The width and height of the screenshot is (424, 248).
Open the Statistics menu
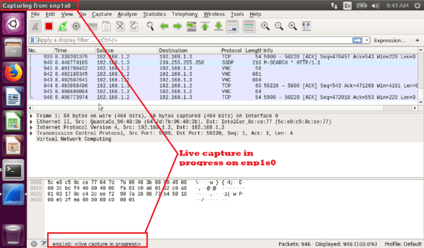click(154, 14)
